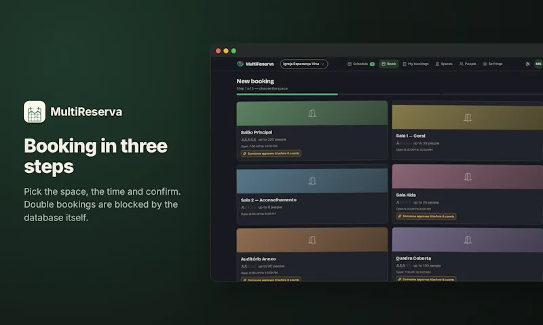Viewport: 543px width, 325px height.
Task: Click the Sala 2 — Aconselhamento name
Action: pos(269,199)
